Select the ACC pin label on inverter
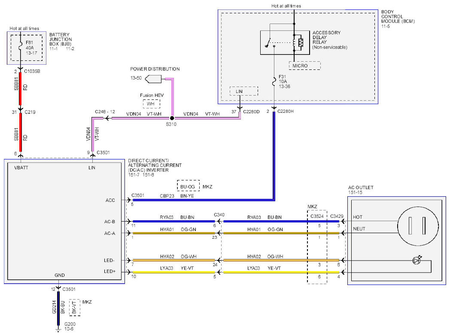 click(110, 200)
